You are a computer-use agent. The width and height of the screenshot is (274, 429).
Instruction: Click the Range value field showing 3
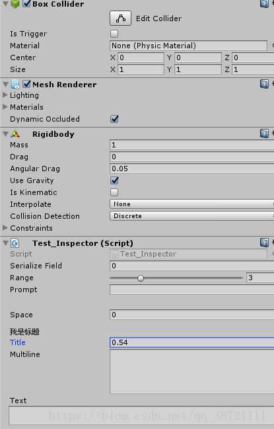[260, 278]
